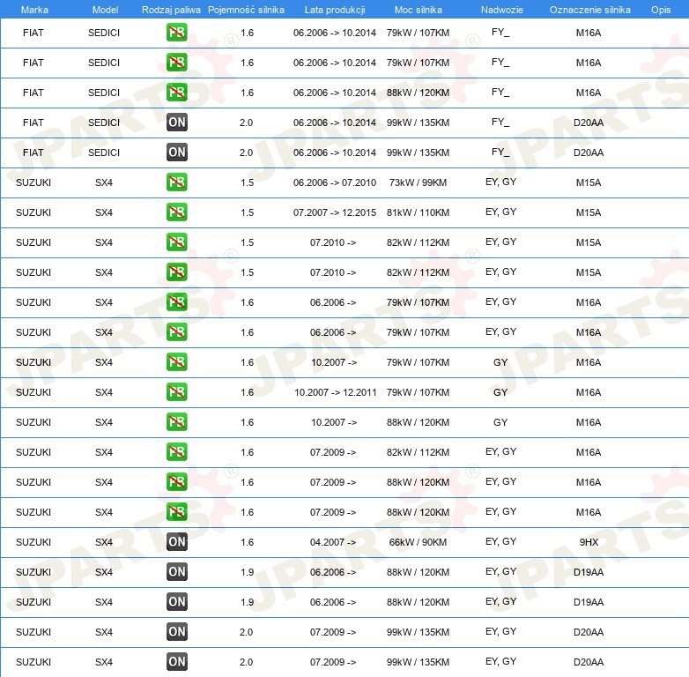Viewport: 689px width, 677px height.
Task: Click the 9HX engine code cell
Action: tap(589, 542)
